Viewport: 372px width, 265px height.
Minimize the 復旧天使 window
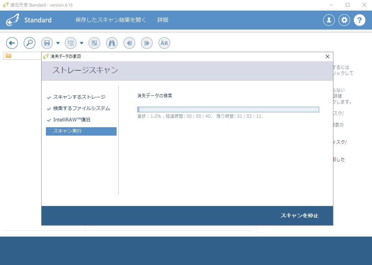coord(331,5)
